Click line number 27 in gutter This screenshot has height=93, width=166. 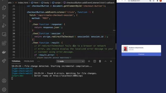coord(14,12)
